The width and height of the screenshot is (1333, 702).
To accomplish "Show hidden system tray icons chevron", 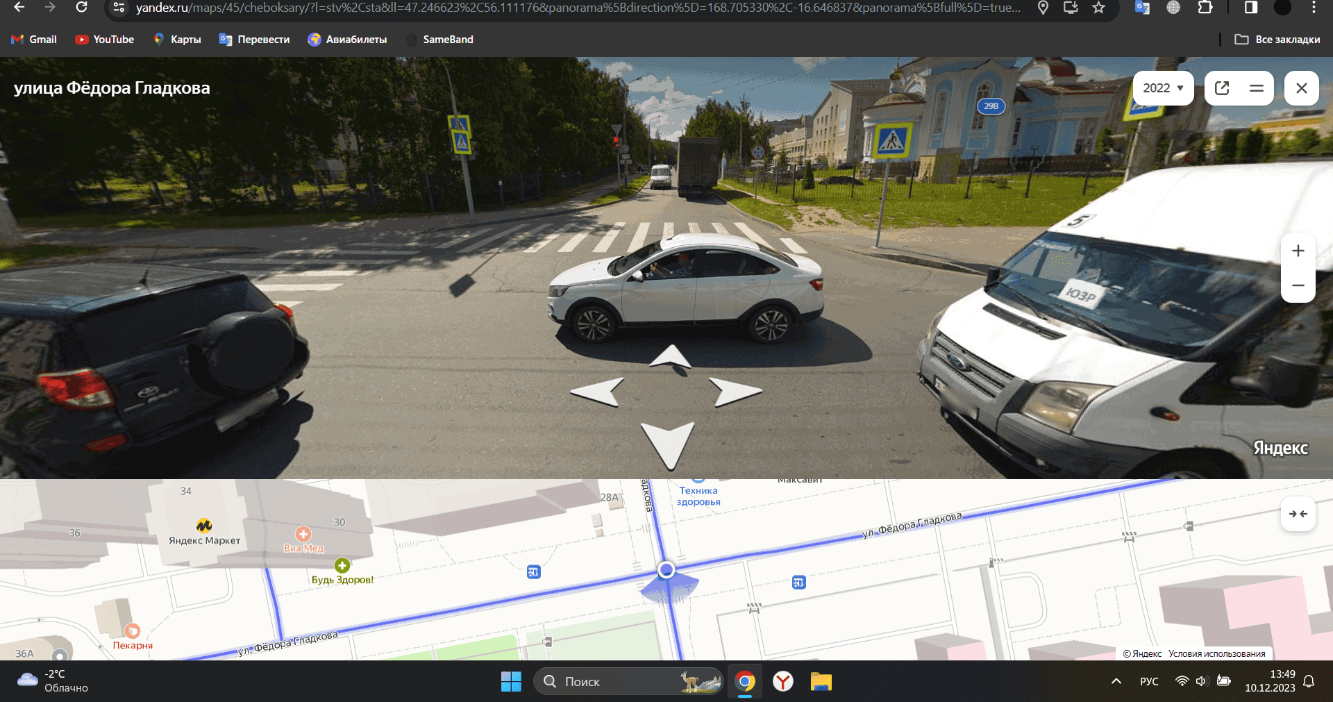I will [1116, 681].
